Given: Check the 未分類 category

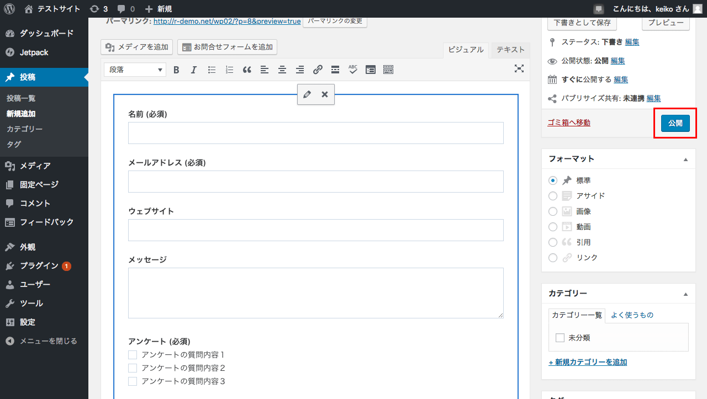Looking at the screenshot, I should coord(560,338).
